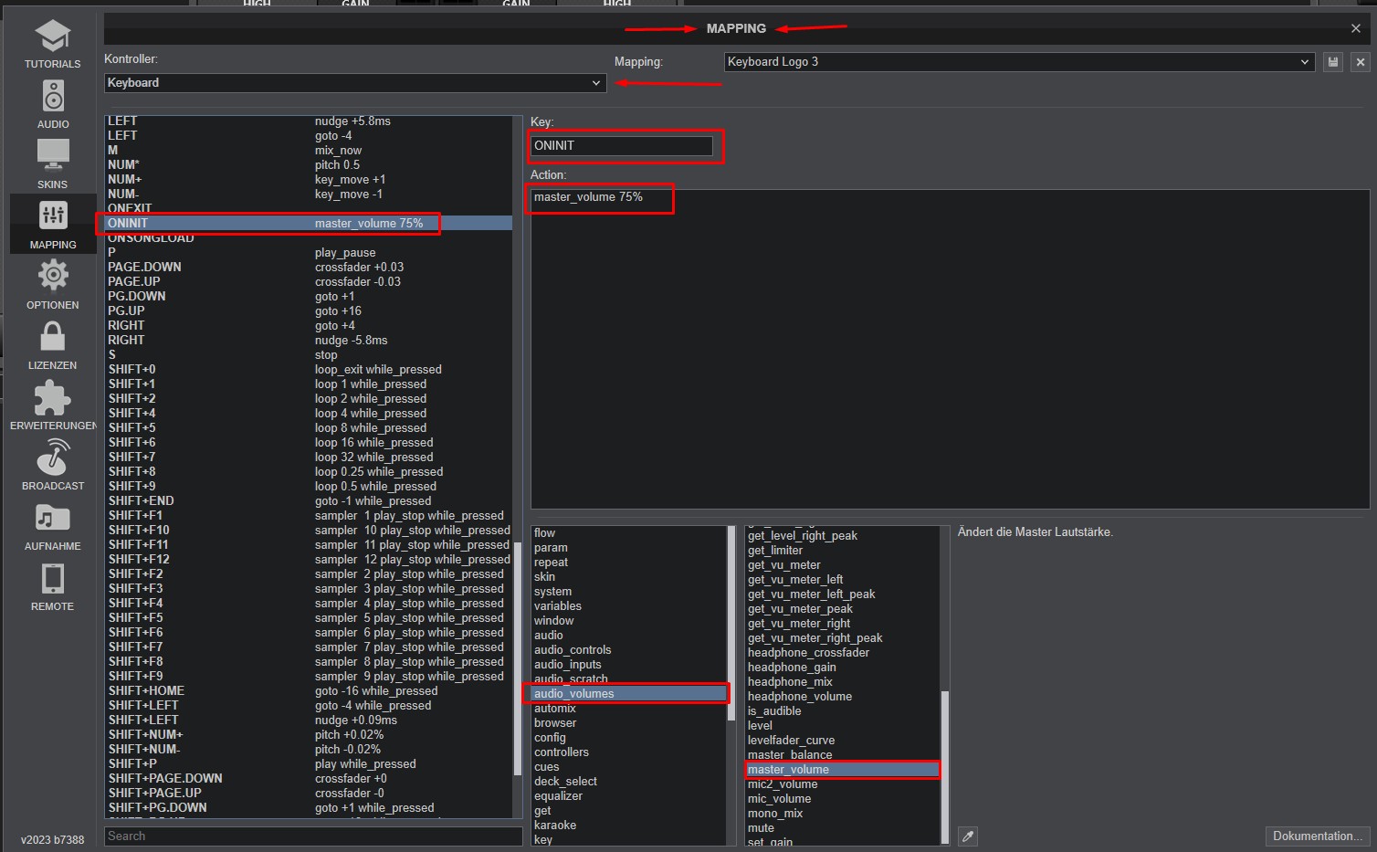The height and width of the screenshot is (852, 1377).
Task: Click the save mapping floppy disk icon
Action: click(1333, 62)
